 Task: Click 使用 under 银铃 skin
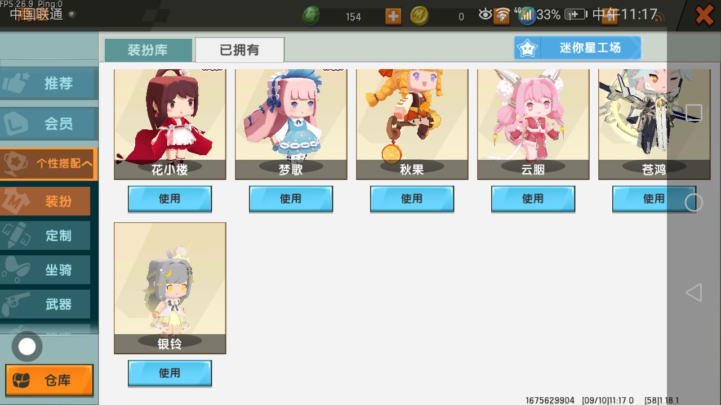tap(170, 373)
